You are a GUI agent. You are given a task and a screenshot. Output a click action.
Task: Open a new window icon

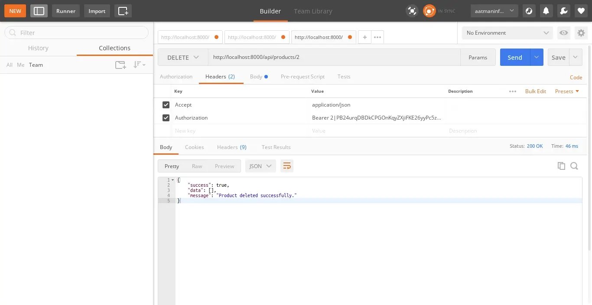click(123, 11)
